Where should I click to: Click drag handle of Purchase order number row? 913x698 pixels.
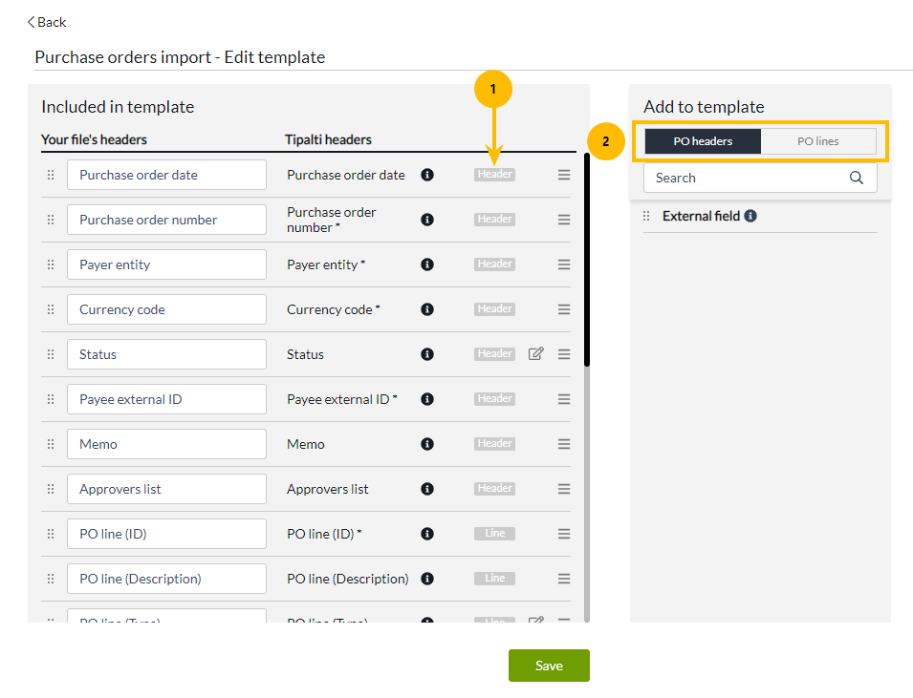[51, 220]
